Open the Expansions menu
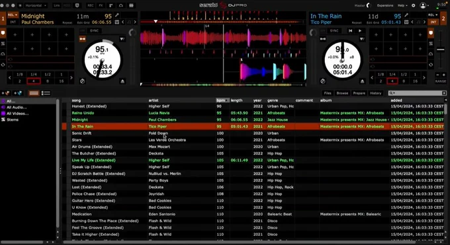The width and height of the screenshot is (450, 245). pyautogui.click(x=385, y=5)
